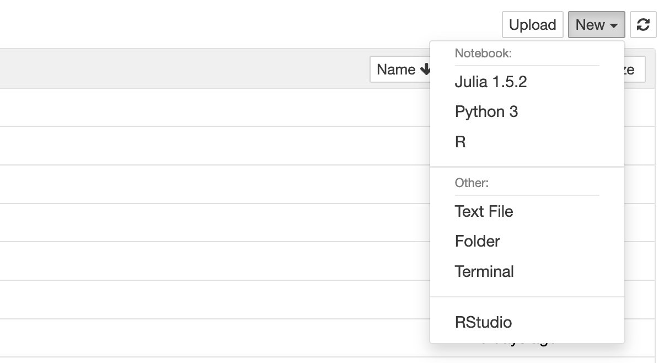Click the Size column header
Screen dimensions: 664x363
[634, 70]
